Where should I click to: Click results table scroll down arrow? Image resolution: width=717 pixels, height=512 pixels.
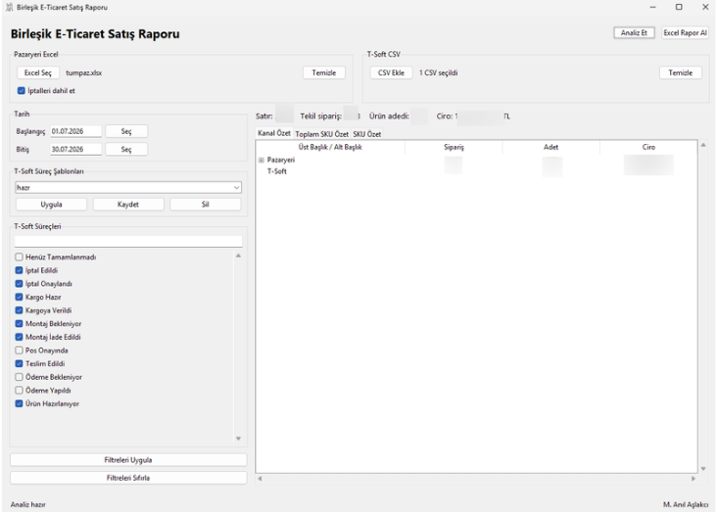[703, 469]
